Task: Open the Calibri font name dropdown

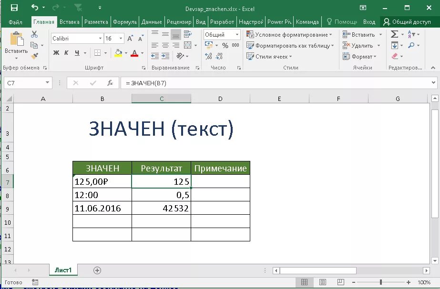Action: 100,39
